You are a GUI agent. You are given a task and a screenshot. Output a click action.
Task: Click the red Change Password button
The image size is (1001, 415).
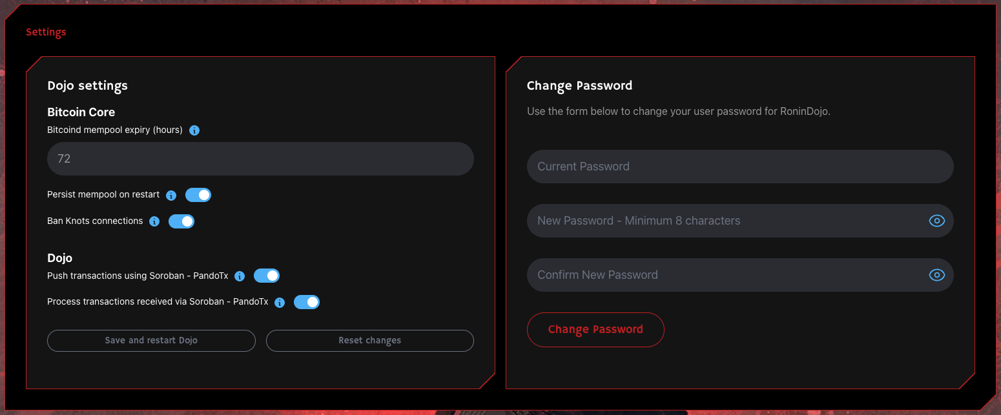point(595,330)
